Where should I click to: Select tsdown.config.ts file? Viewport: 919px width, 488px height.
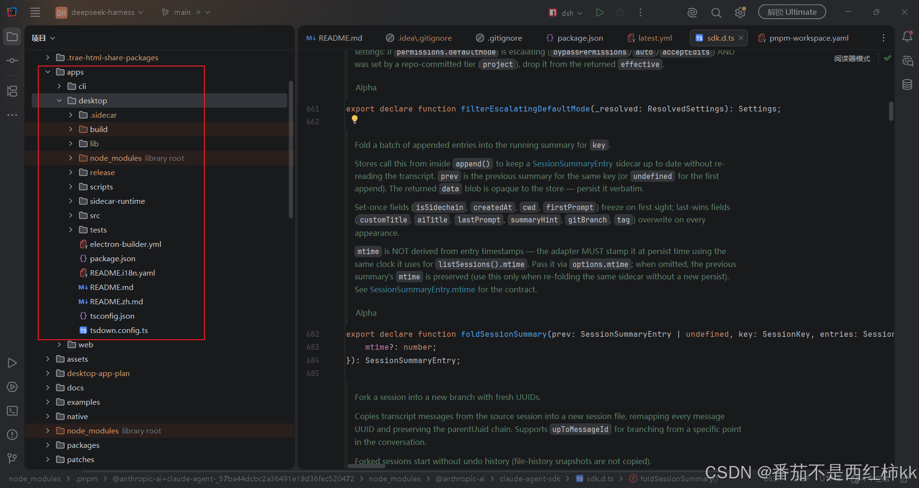coord(119,330)
